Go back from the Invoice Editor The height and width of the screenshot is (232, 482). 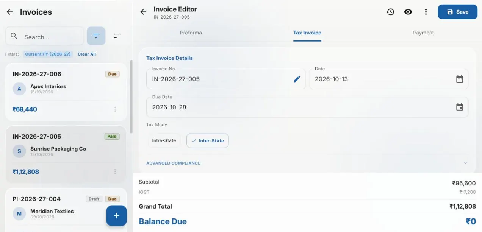pos(143,12)
